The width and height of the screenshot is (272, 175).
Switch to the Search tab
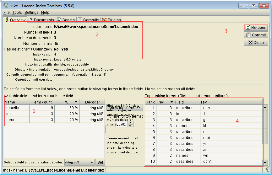click(66, 20)
